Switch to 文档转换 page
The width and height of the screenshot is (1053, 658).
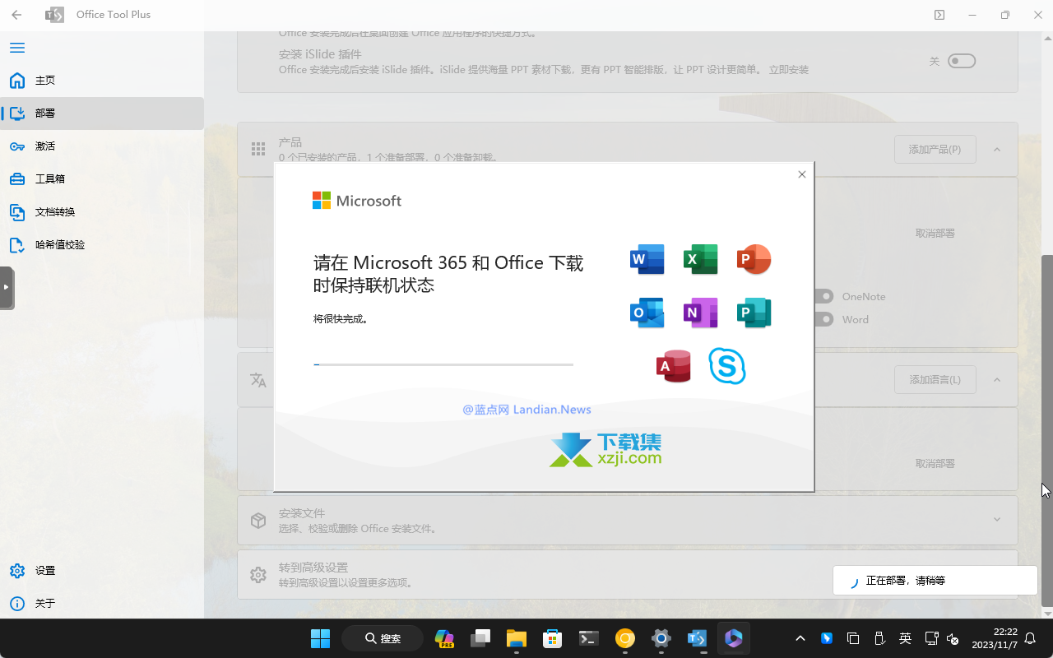pos(102,212)
